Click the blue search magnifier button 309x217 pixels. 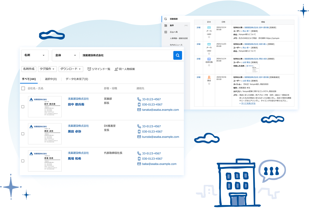tap(178, 55)
